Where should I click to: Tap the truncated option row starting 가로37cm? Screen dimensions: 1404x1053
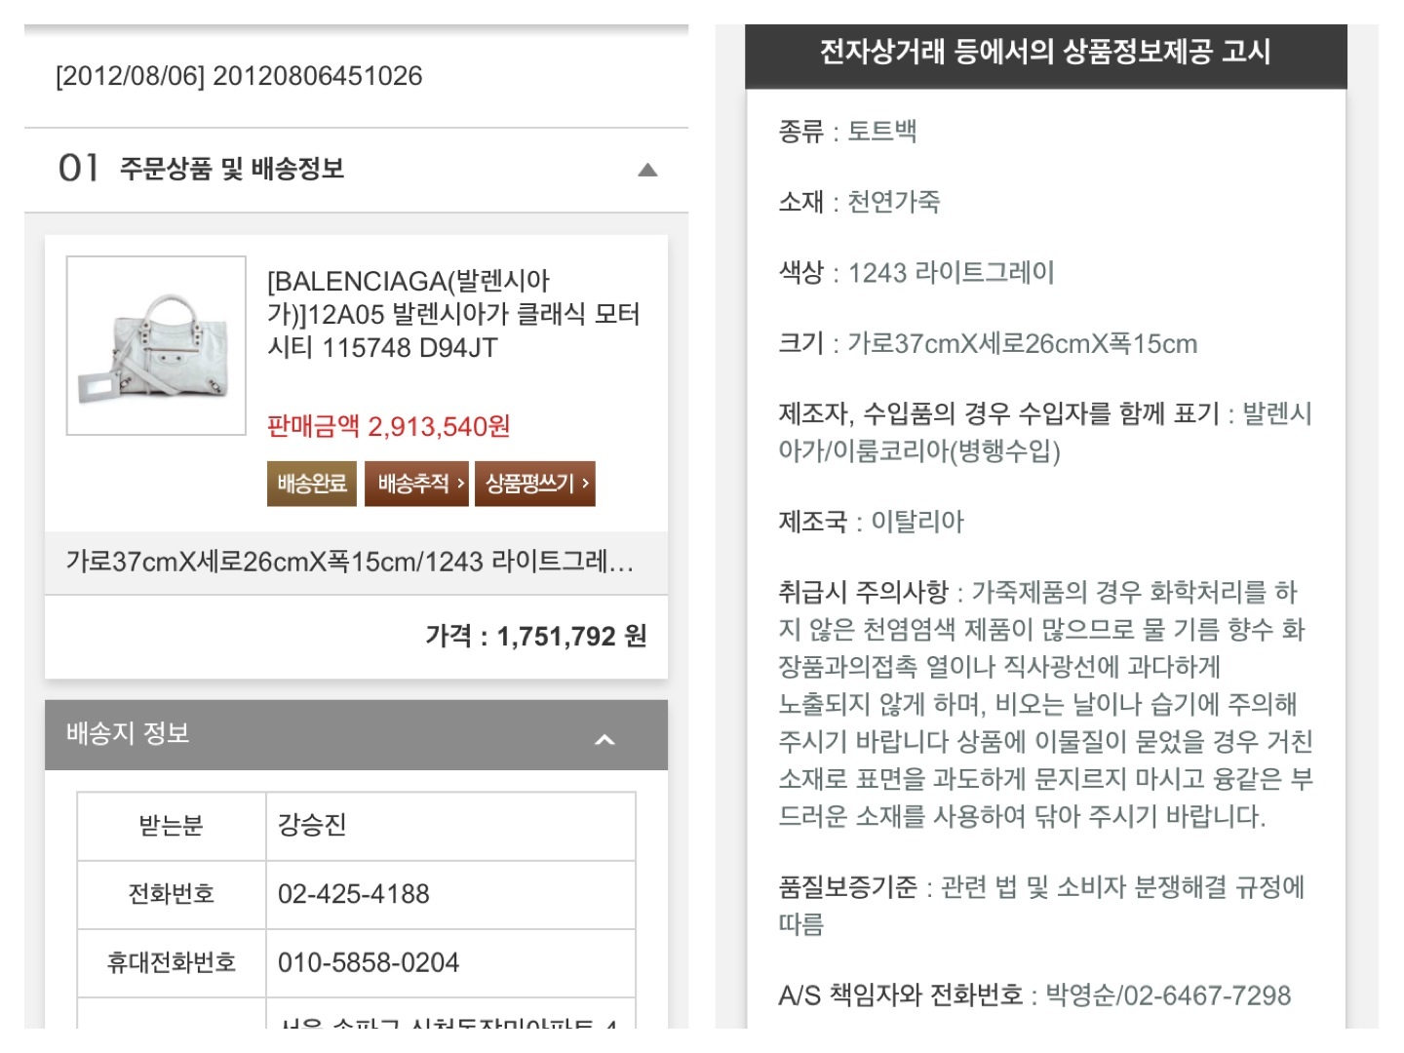pos(350,562)
